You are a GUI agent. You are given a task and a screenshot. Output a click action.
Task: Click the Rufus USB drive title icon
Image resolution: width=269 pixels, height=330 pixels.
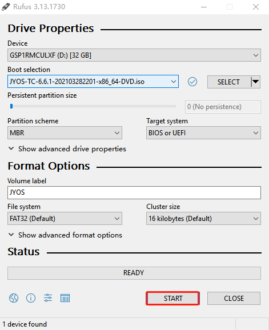pos(6,7)
